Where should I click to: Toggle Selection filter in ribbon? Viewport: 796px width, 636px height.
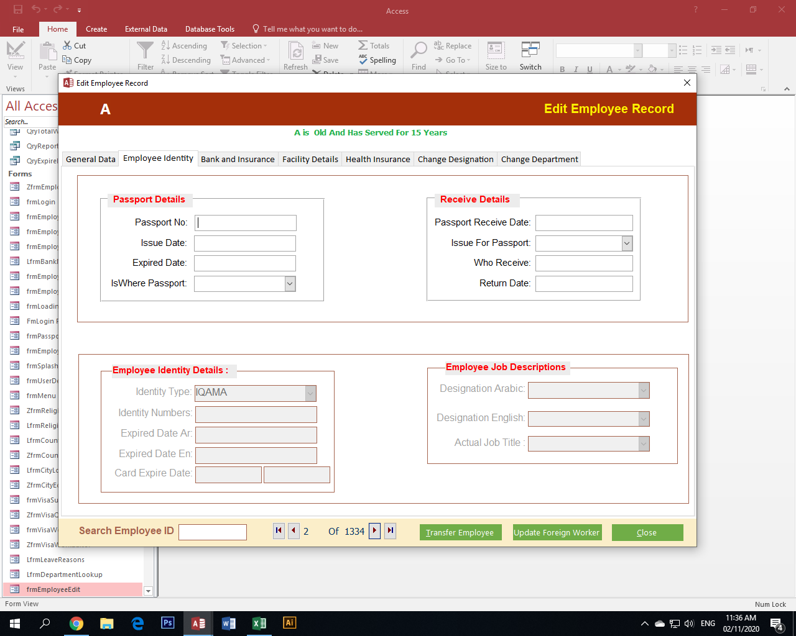tap(244, 45)
